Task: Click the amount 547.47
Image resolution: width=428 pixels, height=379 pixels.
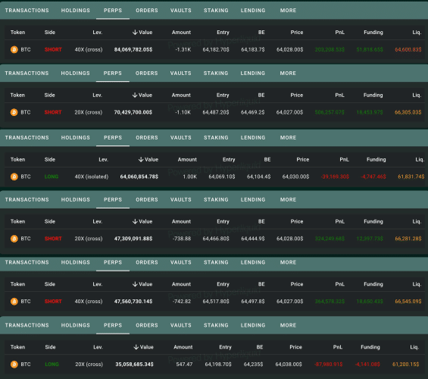Action: click(x=184, y=365)
